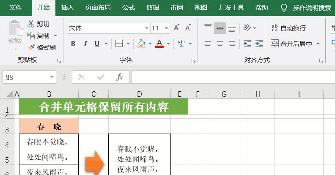Click the Copy button
The width and height of the screenshot is (335, 175).
coord(39,36)
